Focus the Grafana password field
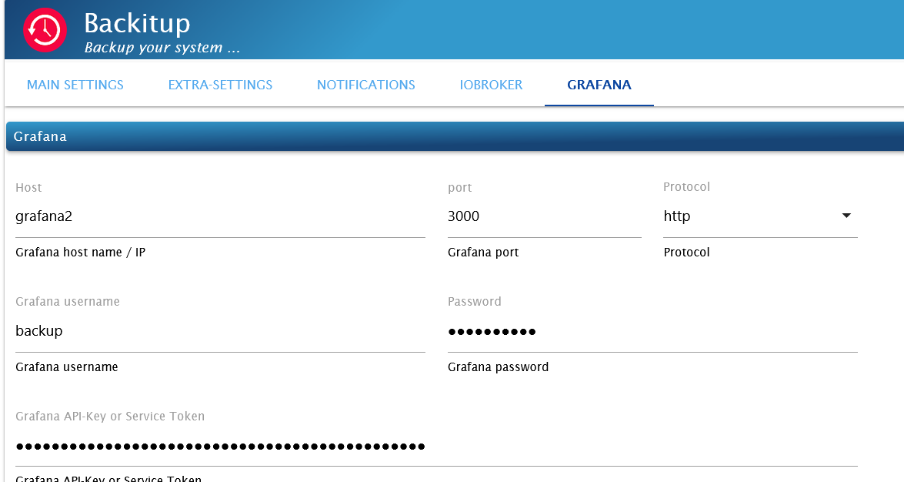The width and height of the screenshot is (904, 482). tap(652, 331)
